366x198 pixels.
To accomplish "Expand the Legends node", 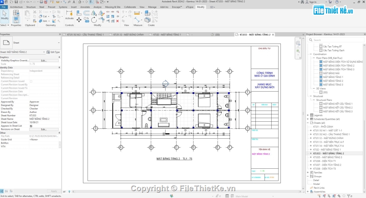I will pos(308,115).
